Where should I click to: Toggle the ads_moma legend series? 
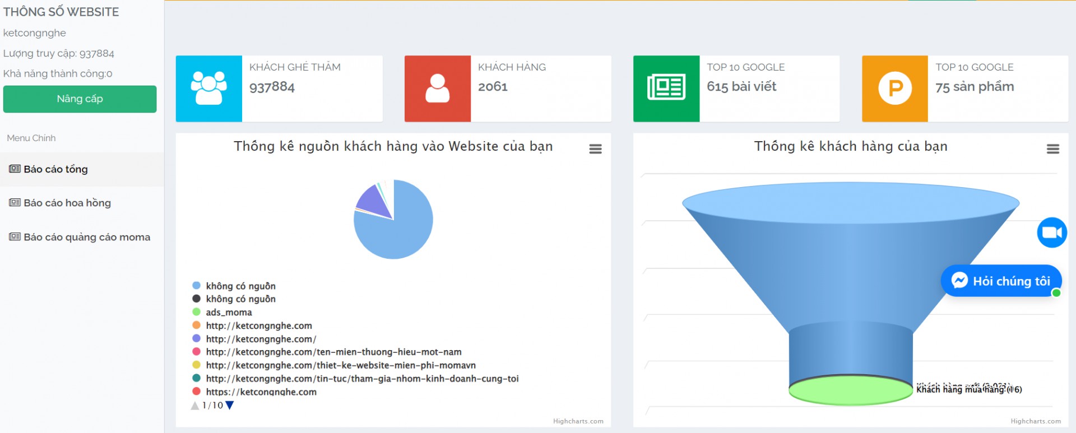point(229,313)
